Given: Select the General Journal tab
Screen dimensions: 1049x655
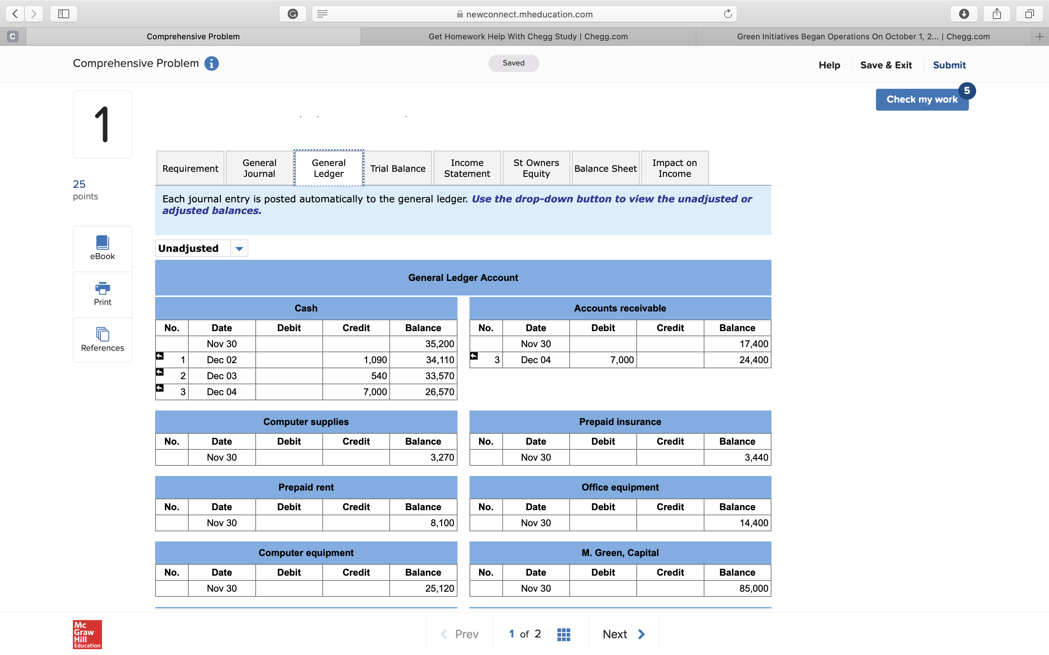Looking at the screenshot, I should (x=259, y=168).
